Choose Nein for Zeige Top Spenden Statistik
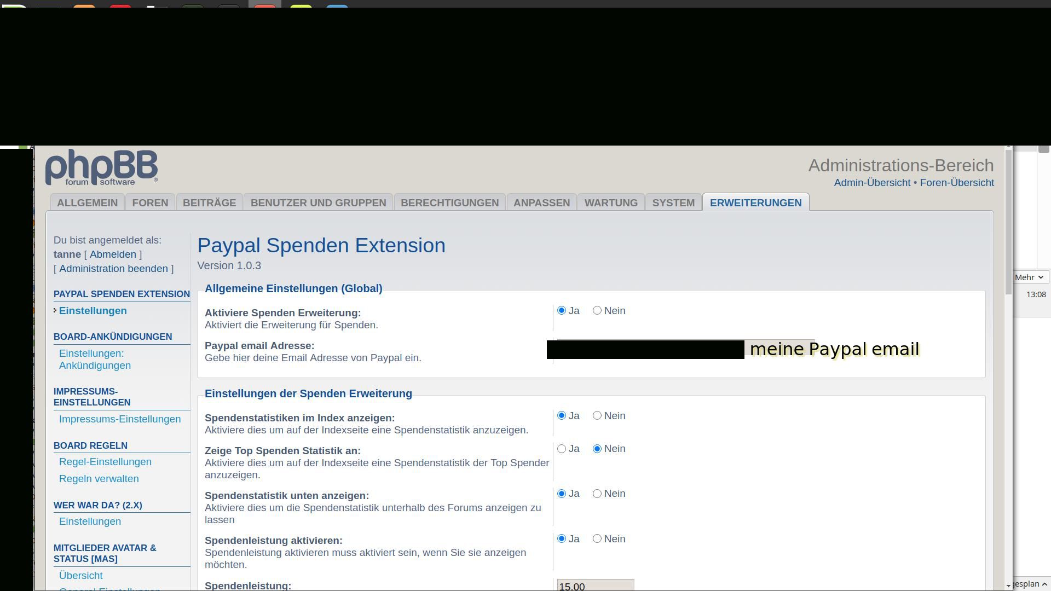Image resolution: width=1051 pixels, height=591 pixels. pyautogui.click(x=597, y=449)
